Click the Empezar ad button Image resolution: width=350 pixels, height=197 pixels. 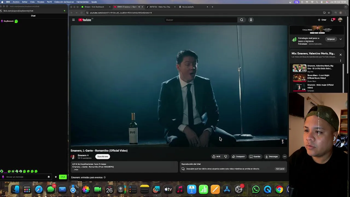pyautogui.click(x=331, y=39)
